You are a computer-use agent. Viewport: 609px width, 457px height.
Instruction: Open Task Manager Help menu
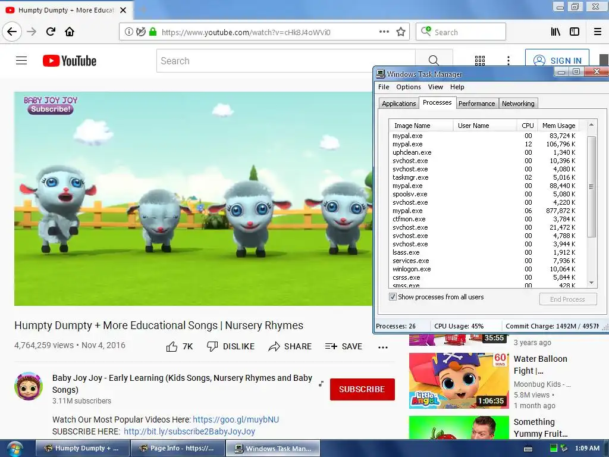457,87
